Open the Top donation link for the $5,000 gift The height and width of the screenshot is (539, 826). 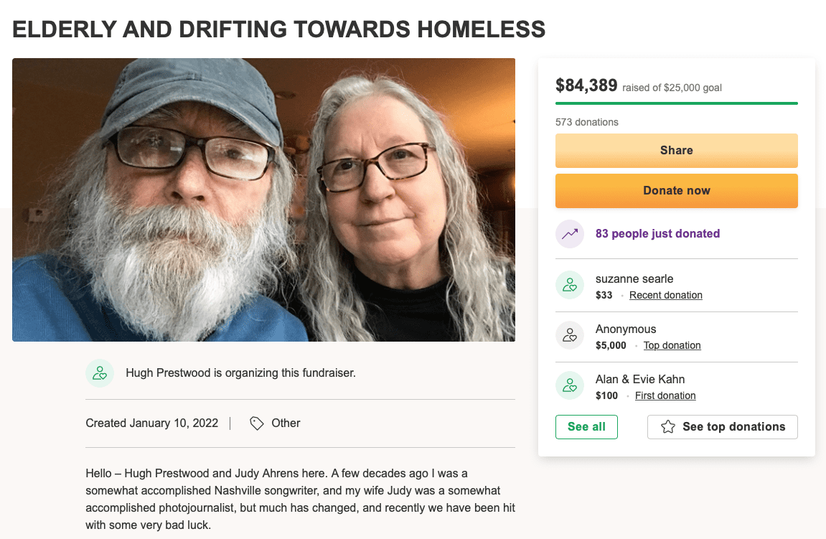[x=672, y=345]
